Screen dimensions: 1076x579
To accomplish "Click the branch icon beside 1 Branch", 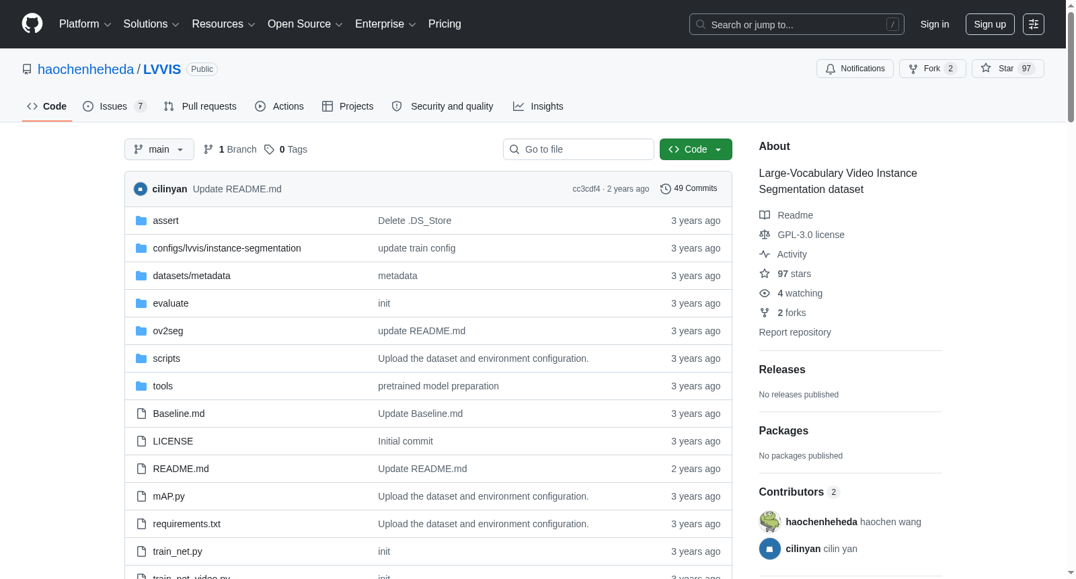I will [208, 149].
